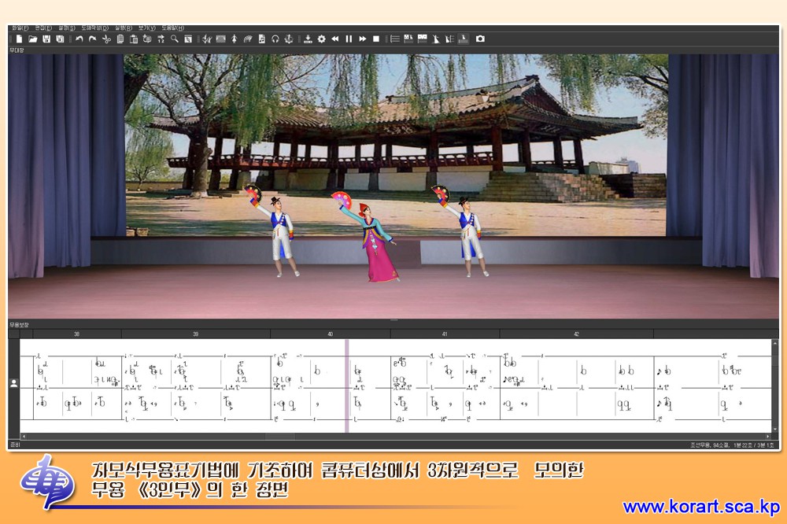The image size is (787, 524).
Task: Fast-forward the dance playback
Action: tap(362, 39)
